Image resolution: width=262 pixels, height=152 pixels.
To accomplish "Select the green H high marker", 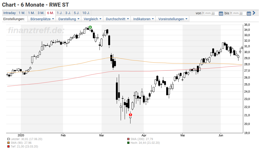I will tap(90, 27).
